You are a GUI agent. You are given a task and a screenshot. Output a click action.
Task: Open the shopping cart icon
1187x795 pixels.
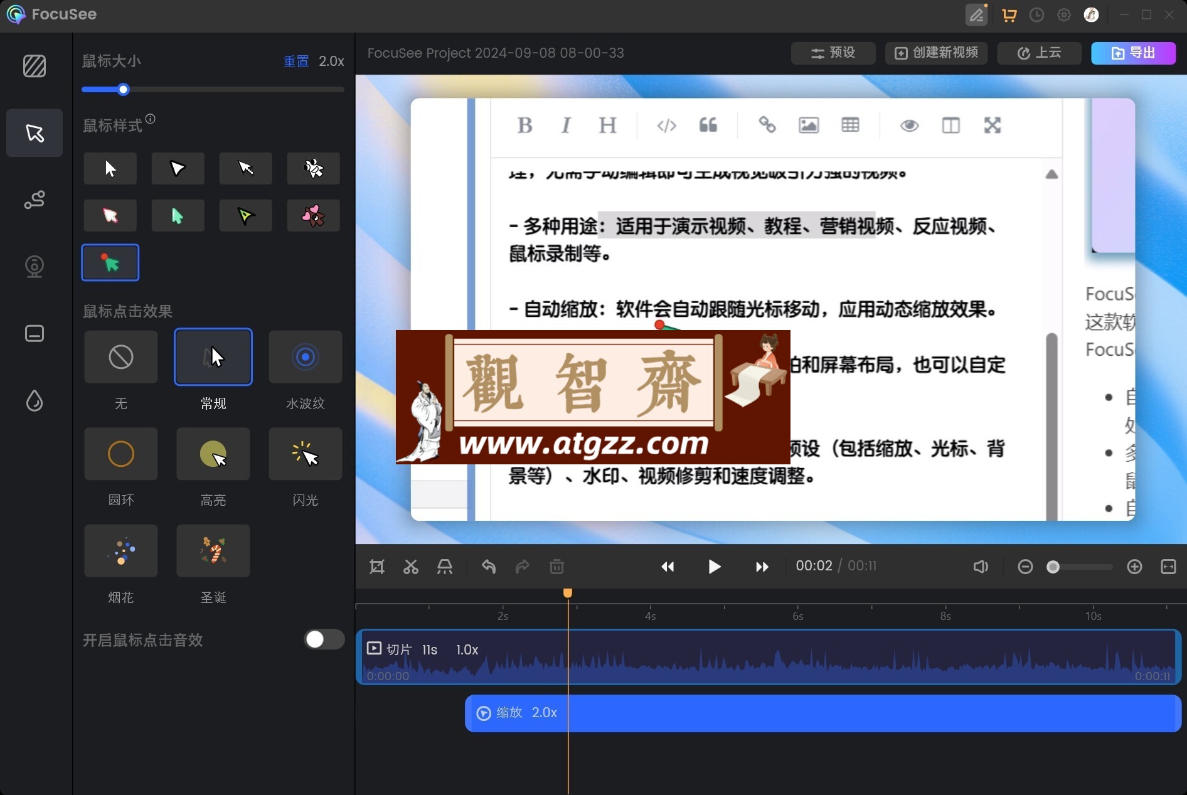coord(1009,15)
